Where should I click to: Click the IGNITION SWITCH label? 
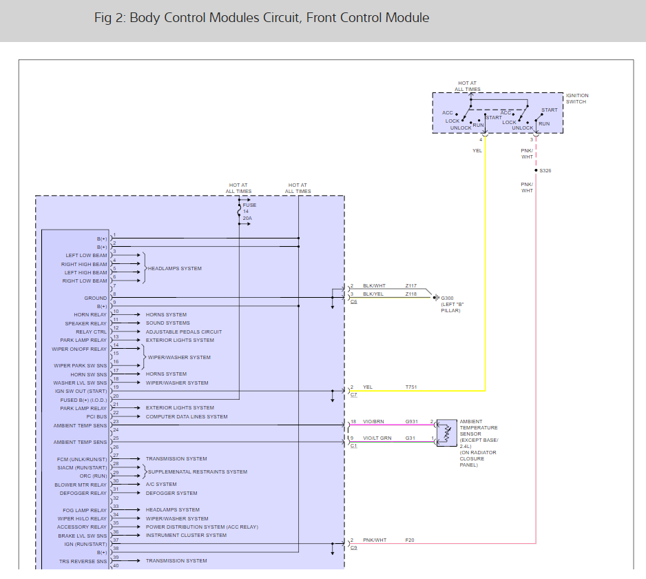pyautogui.click(x=577, y=99)
